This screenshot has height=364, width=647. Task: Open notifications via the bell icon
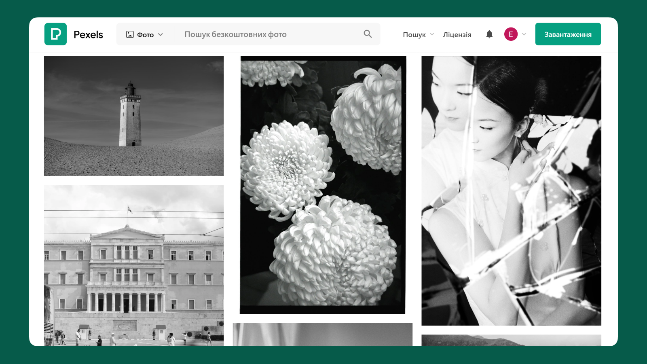click(489, 34)
